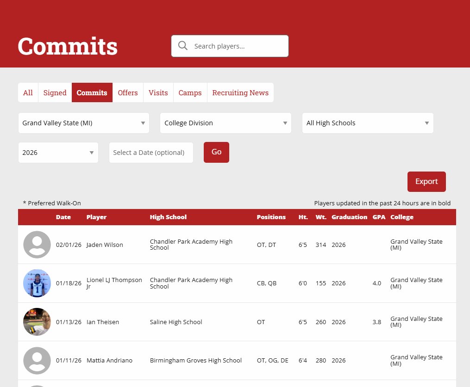
Task: Go to the Offers tab
Action: click(128, 92)
